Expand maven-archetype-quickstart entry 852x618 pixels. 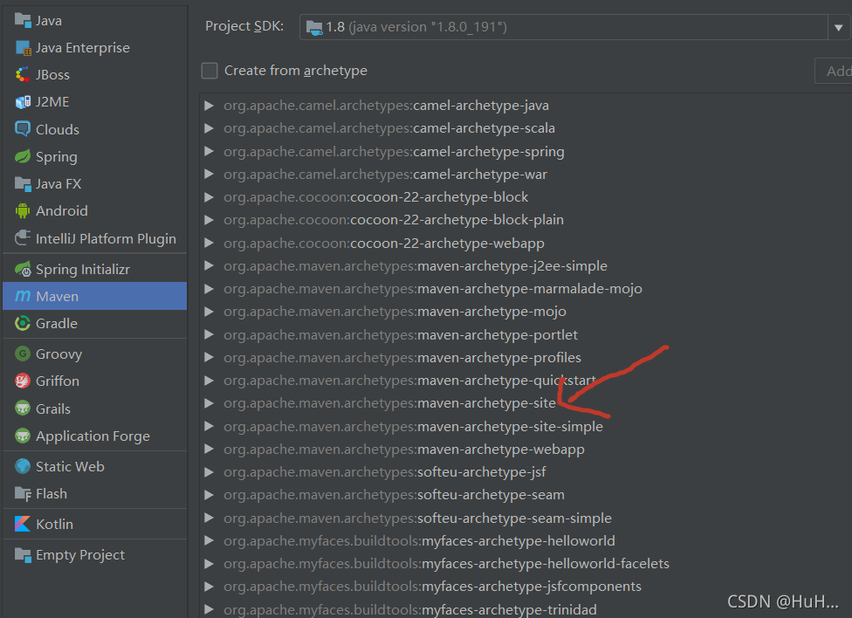[209, 381]
